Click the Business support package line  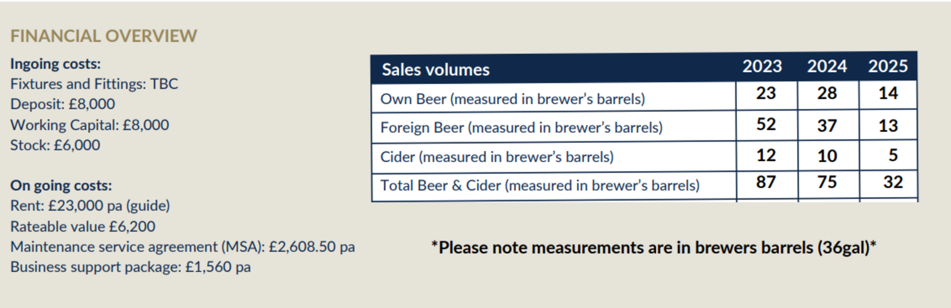pos(130,267)
